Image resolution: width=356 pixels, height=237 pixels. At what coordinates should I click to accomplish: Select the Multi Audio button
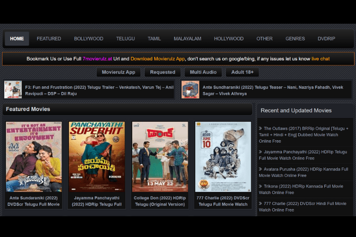[203, 72]
